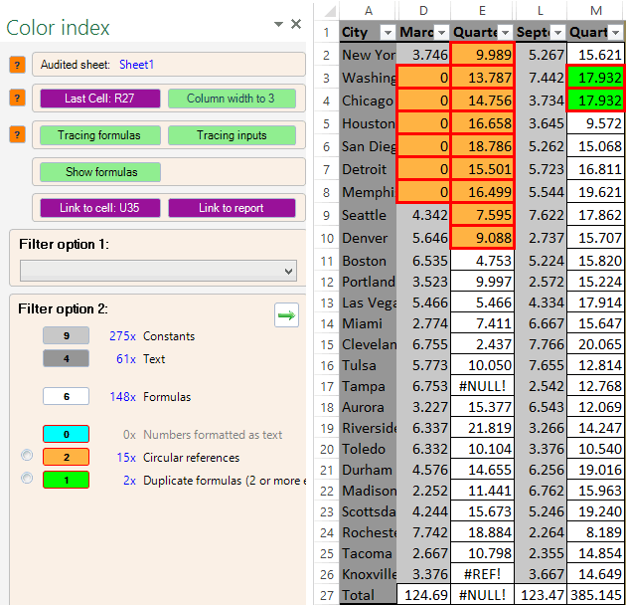The height and width of the screenshot is (605, 626).
Task: Open the City column filter dropdown
Action: [x=388, y=33]
